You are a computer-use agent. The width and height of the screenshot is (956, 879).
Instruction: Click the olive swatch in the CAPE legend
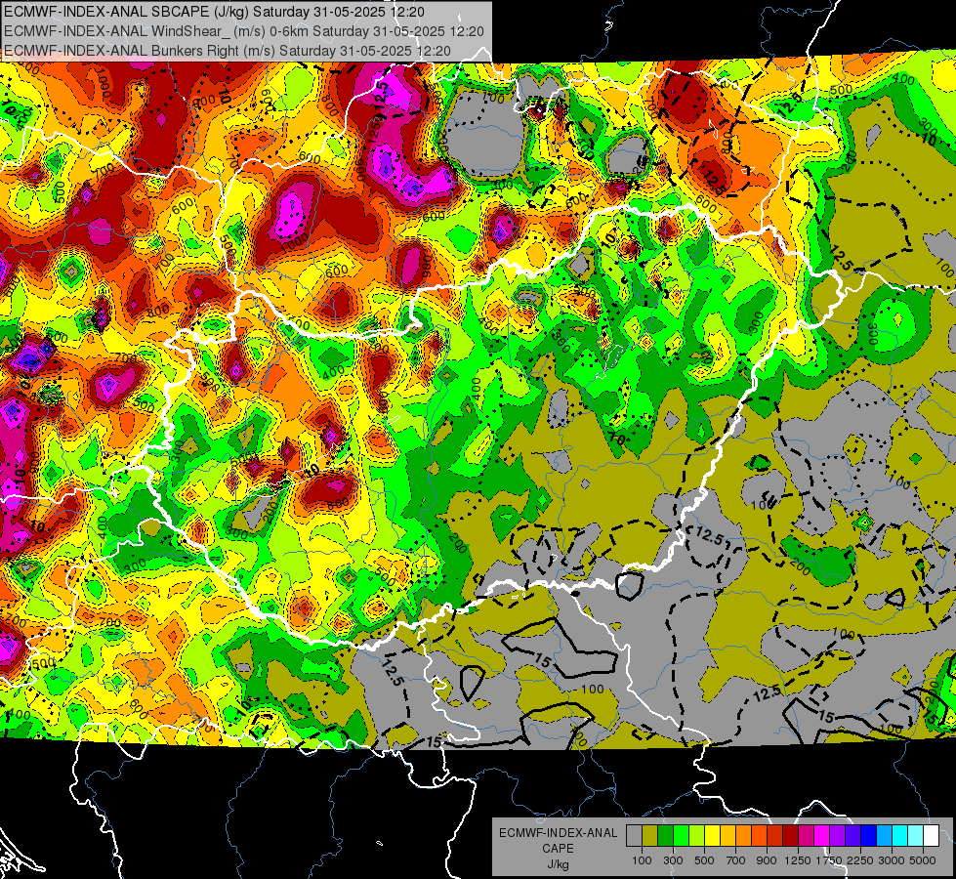[650, 836]
